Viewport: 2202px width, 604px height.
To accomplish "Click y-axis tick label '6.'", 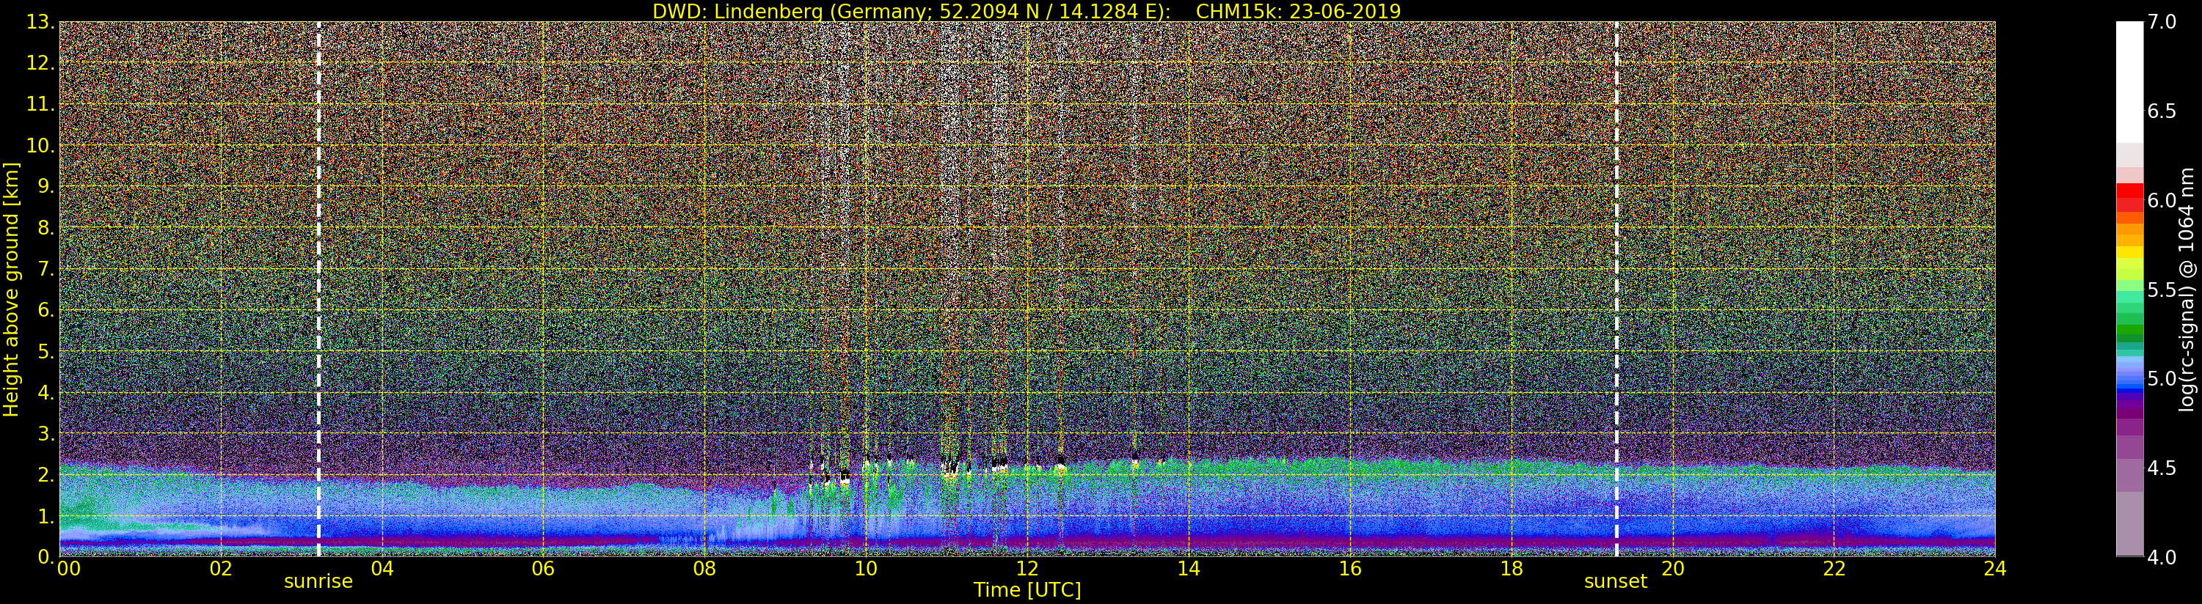I will pos(45,310).
